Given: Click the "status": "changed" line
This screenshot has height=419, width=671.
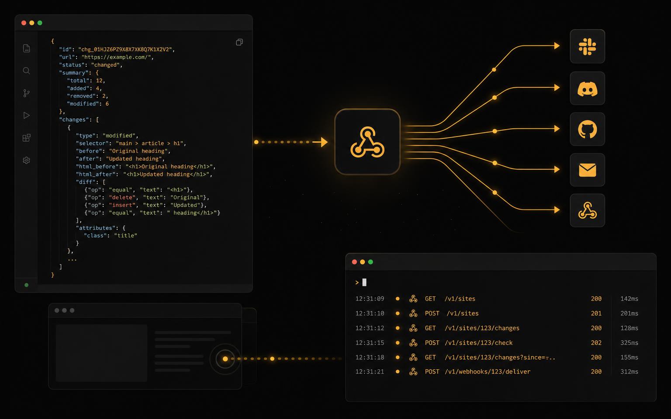Looking at the screenshot, I should [x=91, y=65].
